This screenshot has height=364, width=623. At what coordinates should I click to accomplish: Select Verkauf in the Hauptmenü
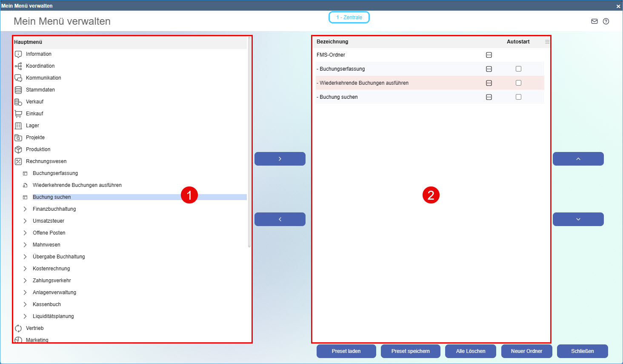(35, 102)
